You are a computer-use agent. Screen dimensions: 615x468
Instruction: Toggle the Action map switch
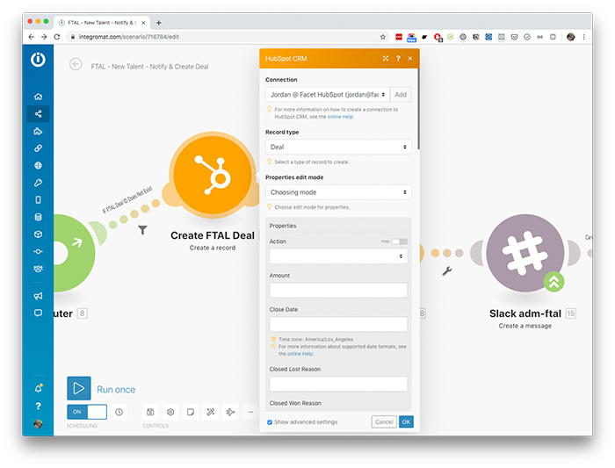point(400,241)
